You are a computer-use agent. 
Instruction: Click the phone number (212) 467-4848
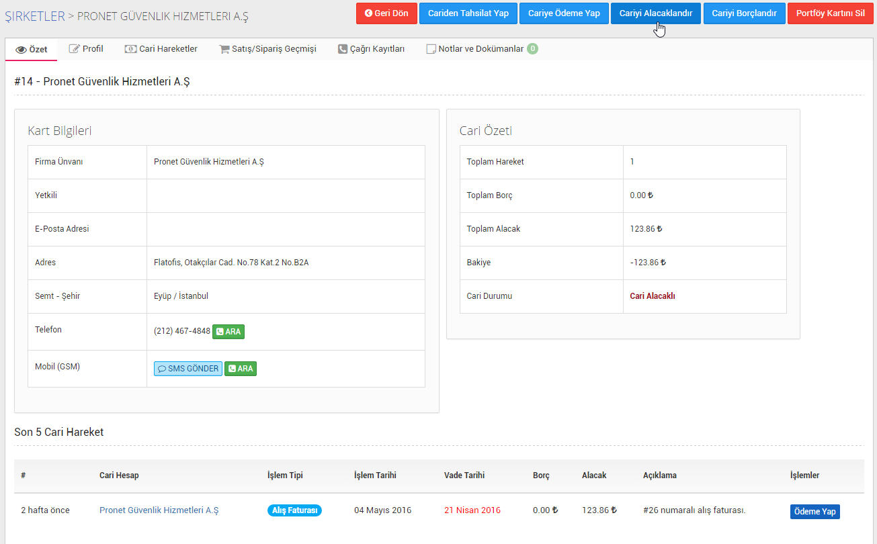tap(182, 331)
